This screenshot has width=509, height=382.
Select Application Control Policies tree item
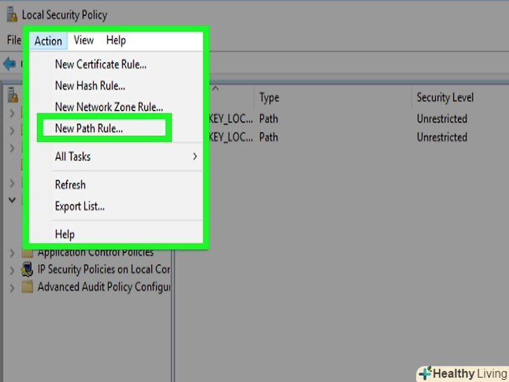tap(95, 253)
